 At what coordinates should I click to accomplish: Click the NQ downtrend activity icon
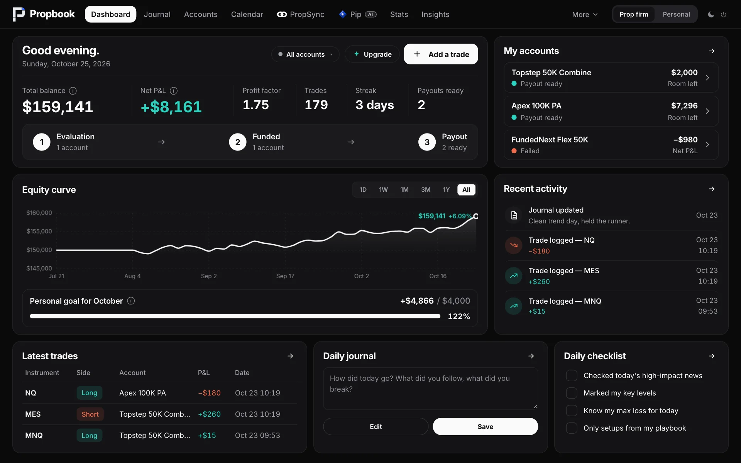[514, 245]
